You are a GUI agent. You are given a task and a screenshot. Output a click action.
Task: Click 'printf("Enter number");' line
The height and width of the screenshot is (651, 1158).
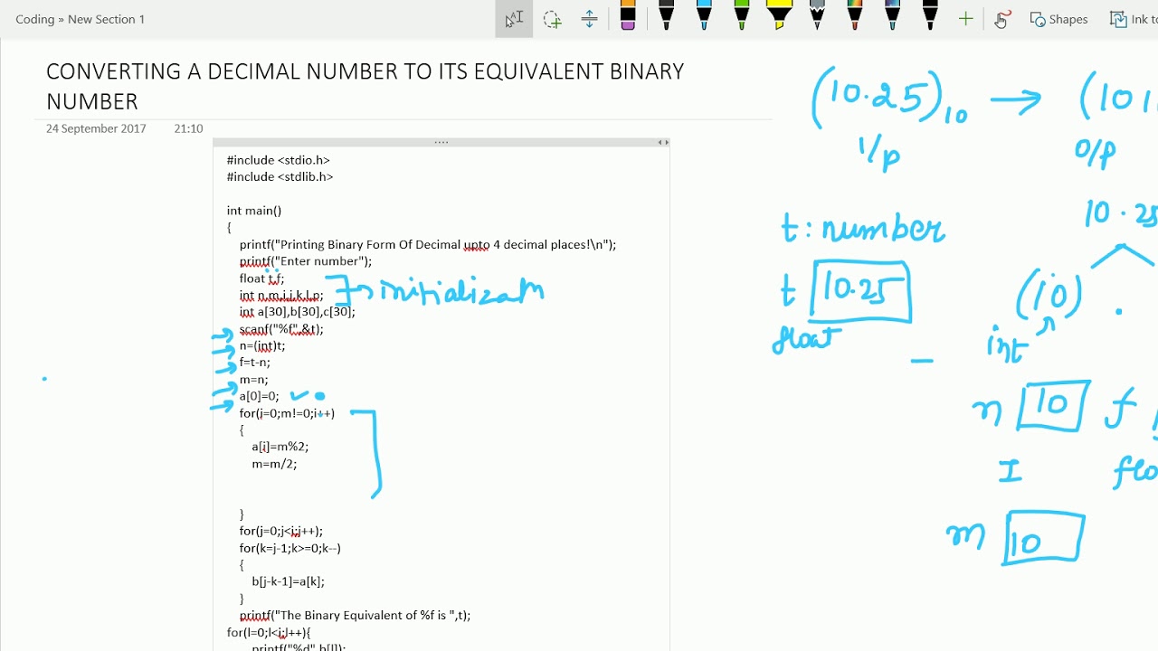click(306, 261)
